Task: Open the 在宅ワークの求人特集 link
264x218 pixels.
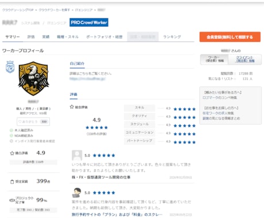Action: (218, 113)
